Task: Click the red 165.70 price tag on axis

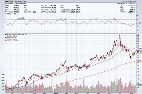Action: pos(139,61)
